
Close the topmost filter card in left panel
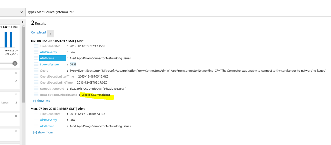click(16, 73)
